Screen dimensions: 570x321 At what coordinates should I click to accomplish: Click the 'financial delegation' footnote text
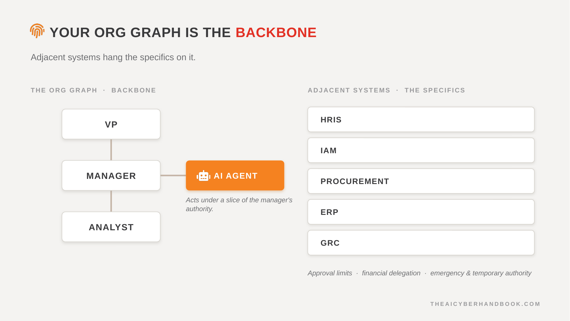391,273
